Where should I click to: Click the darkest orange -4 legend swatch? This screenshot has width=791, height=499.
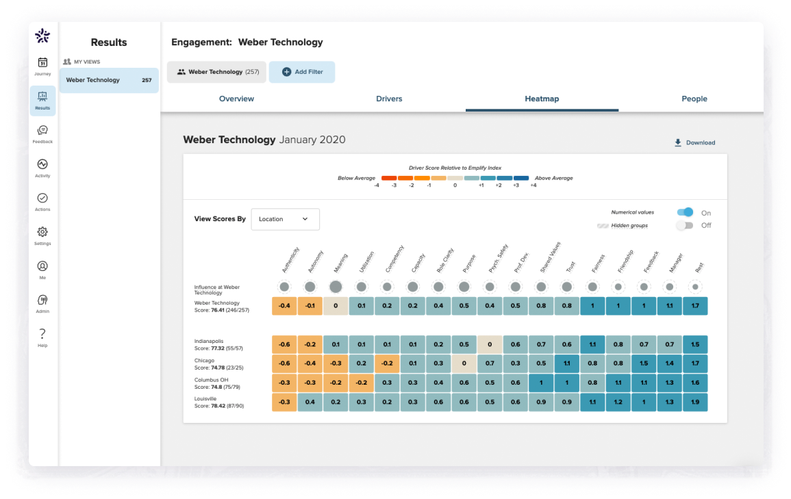pyautogui.click(x=389, y=178)
